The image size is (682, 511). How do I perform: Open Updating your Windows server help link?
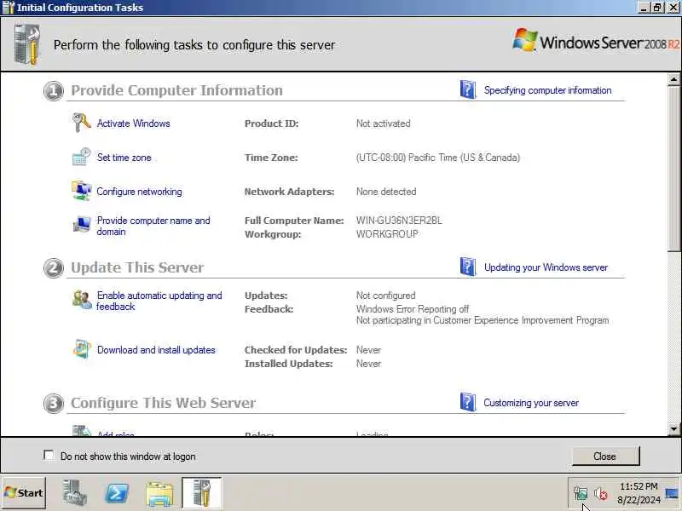pos(546,267)
